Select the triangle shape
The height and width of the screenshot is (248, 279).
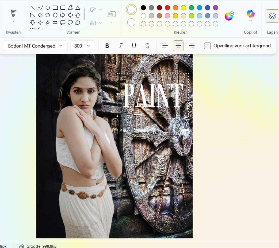click(x=78, y=7)
